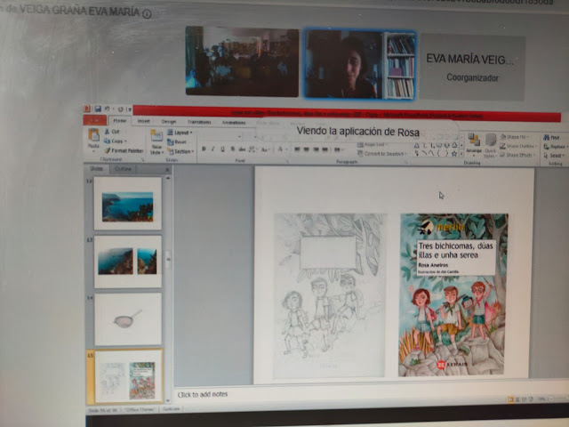Image resolution: width=569 pixels, height=427 pixels.
Task: Select the Eva María Coorganizador participant tile
Action: coord(472,68)
